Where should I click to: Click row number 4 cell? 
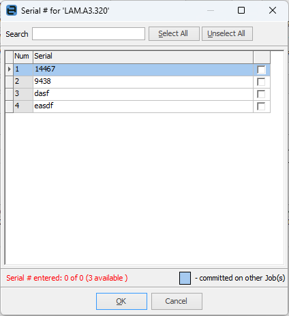point(23,106)
